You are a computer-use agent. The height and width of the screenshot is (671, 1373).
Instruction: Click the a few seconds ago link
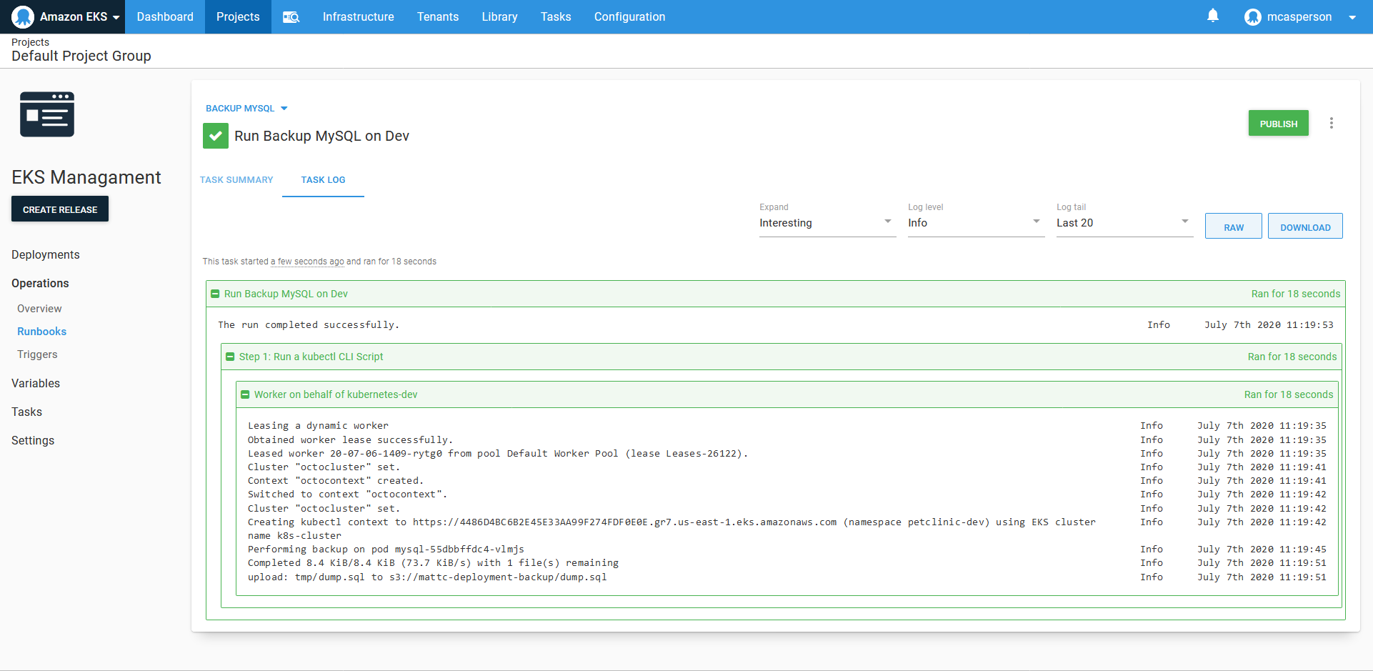pos(307,261)
